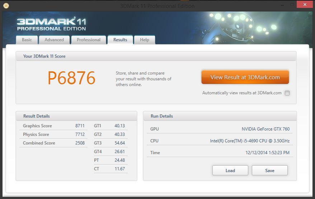Click the run time 12/12/2014 1:52:23 PM
The width and height of the screenshot is (315, 199).
tap(267, 153)
